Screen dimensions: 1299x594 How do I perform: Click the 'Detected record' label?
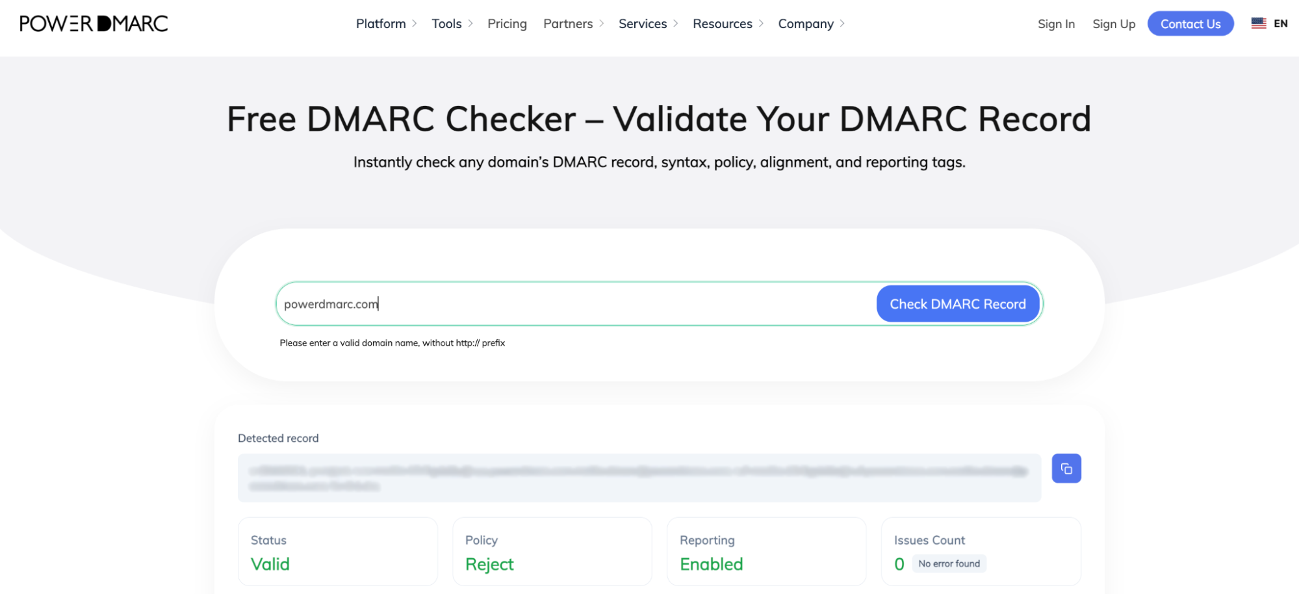pyautogui.click(x=278, y=438)
